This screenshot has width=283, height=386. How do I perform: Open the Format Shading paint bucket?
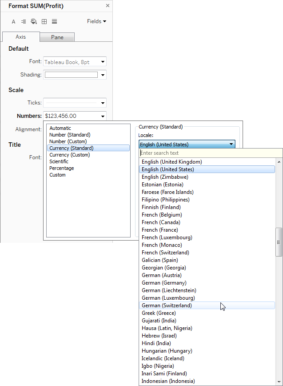[34, 21]
